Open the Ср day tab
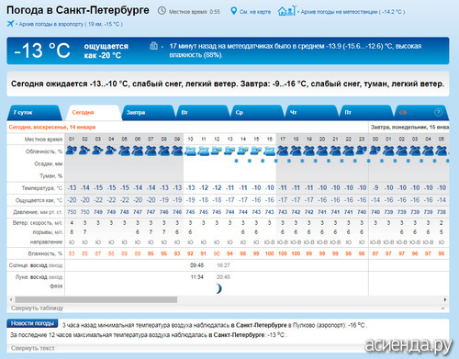 (x=256, y=113)
